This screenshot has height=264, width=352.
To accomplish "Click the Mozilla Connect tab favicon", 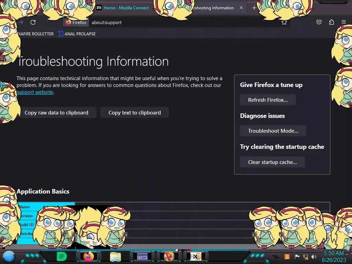I will point(99,8).
